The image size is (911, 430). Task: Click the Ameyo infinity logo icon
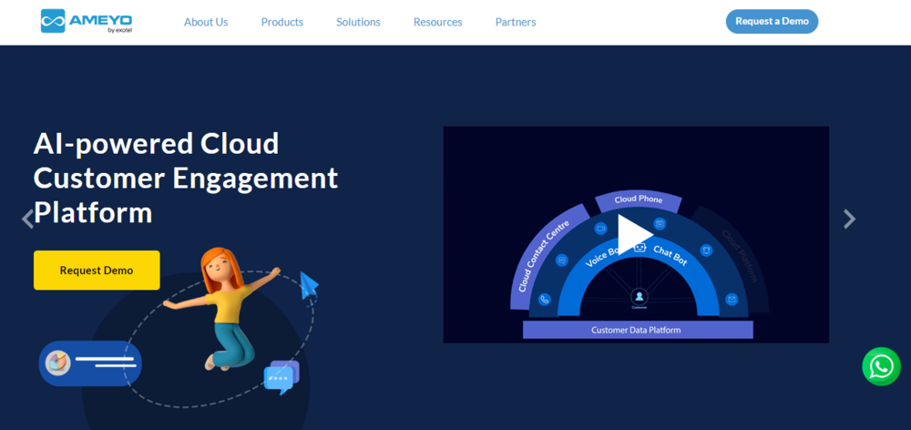pos(53,21)
